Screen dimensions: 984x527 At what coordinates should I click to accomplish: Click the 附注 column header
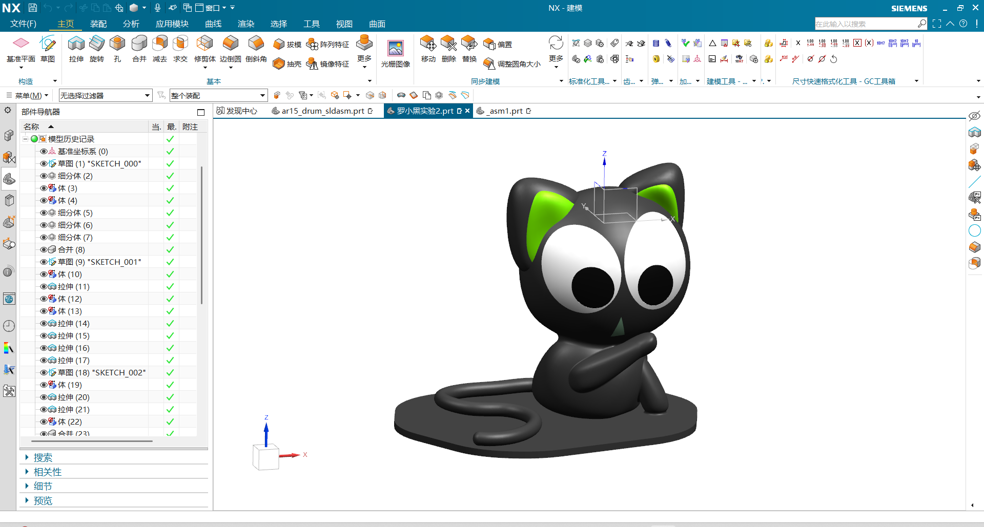pos(190,127)
